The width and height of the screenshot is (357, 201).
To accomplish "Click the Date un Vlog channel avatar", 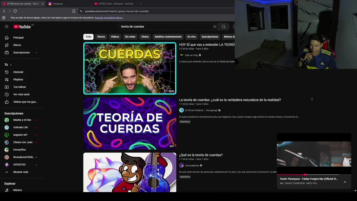I will tap(182, 55).
